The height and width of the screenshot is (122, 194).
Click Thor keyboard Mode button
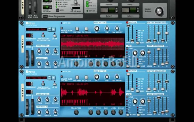pos(58,10)
